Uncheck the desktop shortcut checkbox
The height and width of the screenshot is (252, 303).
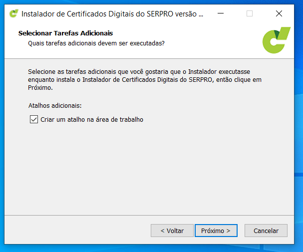[x=34, y=119]
